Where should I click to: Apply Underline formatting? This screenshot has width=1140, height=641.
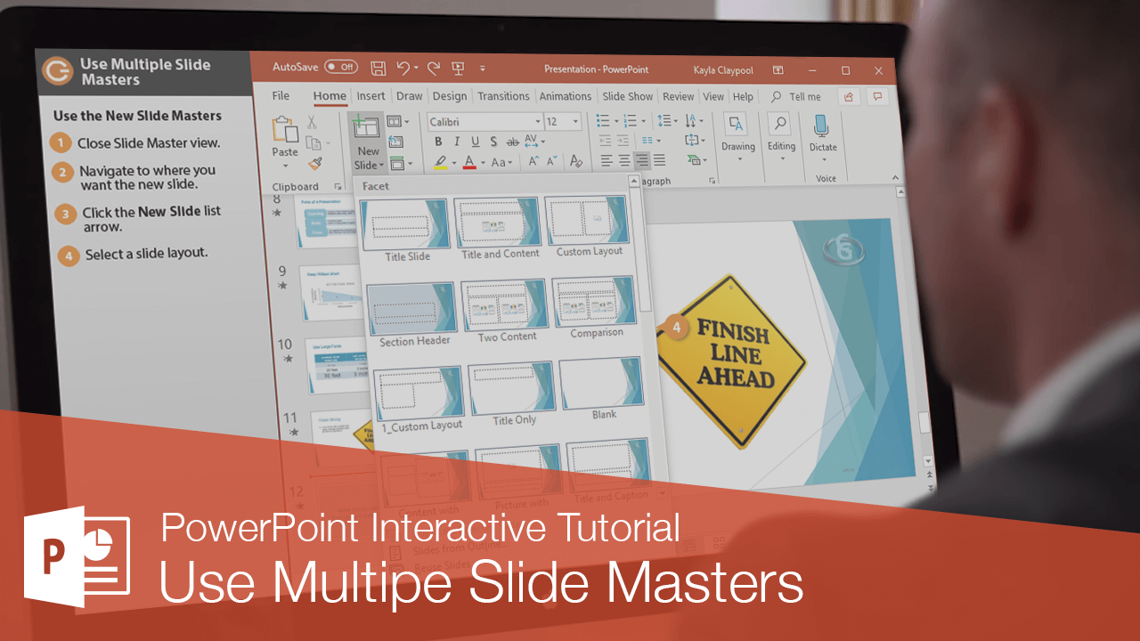coord(476,141)
